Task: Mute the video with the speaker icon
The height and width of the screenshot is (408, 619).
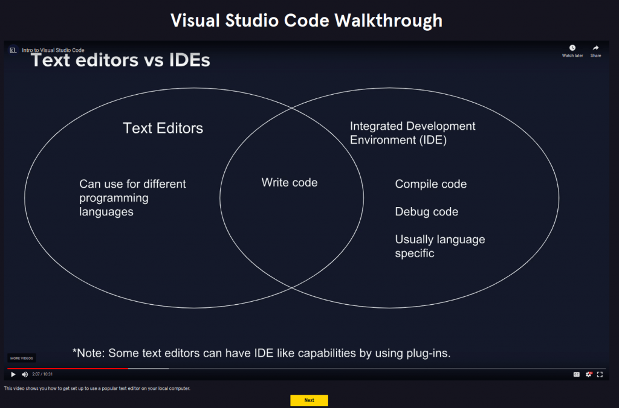Action: [x=25, y=374]
